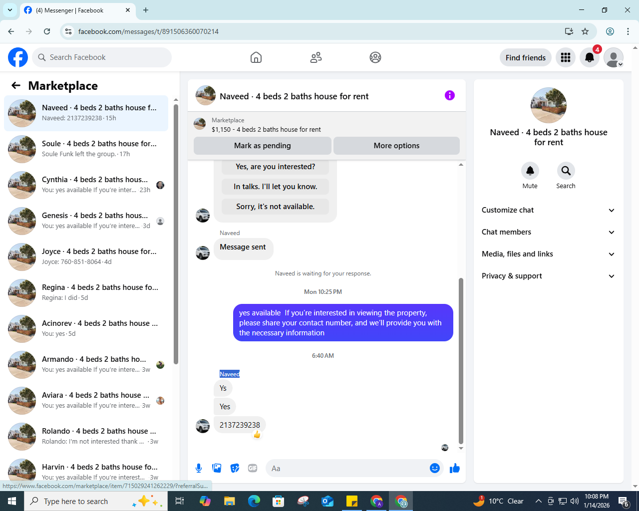Open the Friends icon in top navigation

[316, 57]
